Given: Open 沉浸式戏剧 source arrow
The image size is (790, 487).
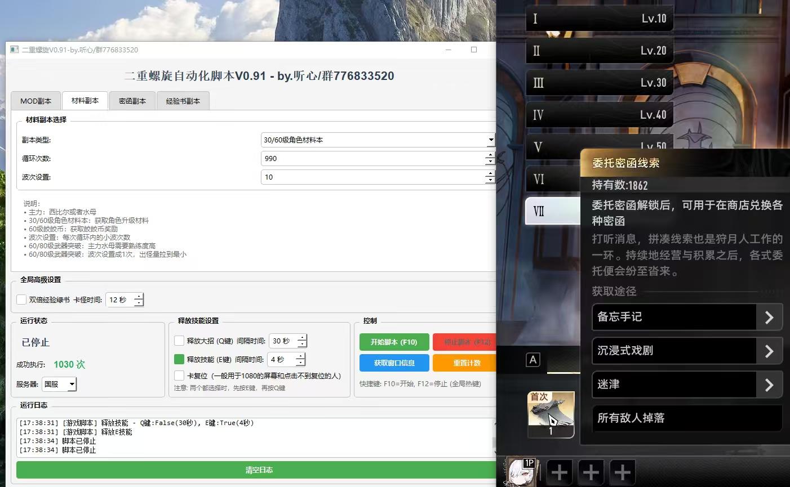Looking at the screenshot, I should click(x=769, y=351).
